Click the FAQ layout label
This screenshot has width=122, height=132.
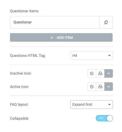19,105
